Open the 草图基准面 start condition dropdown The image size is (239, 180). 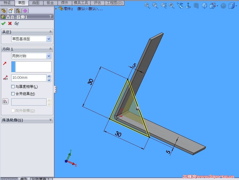[x=49, y=39]
